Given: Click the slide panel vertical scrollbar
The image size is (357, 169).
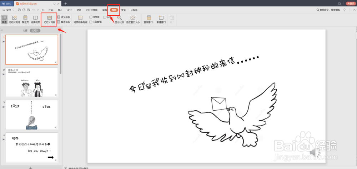Looking at the screenshot, I should pyautogui.click(x=60, y=54).
